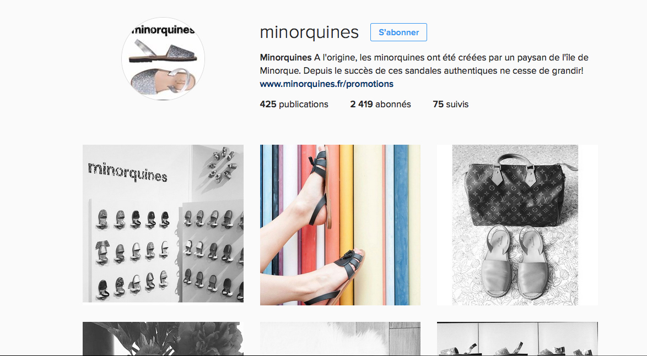Open the minorquines store wall display photo
Image resolution: width=647 pixels, height=356 pixels.
pyautogui.click(x=163, y=223)
